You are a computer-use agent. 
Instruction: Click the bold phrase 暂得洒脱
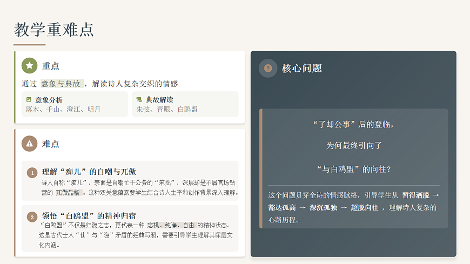point(416,195)
